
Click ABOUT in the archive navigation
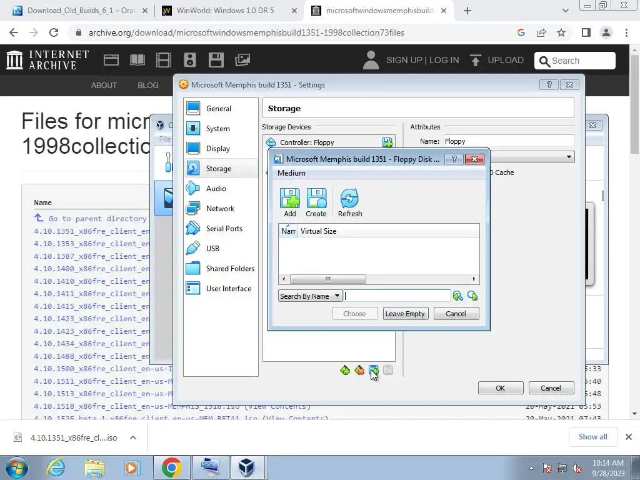104,85
